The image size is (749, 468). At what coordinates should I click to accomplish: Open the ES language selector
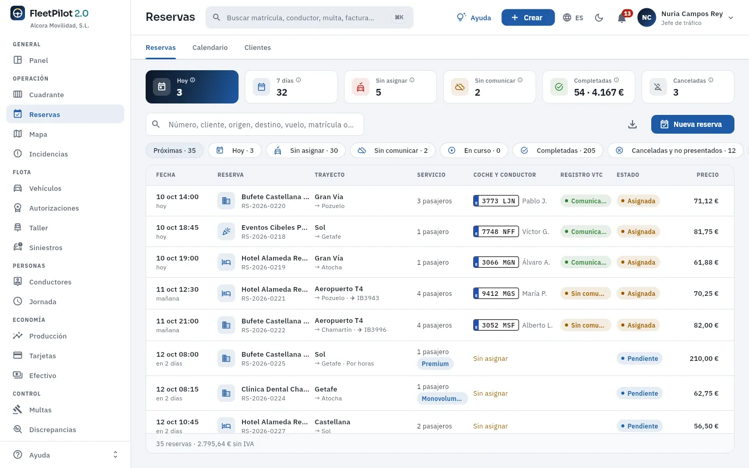573,18
